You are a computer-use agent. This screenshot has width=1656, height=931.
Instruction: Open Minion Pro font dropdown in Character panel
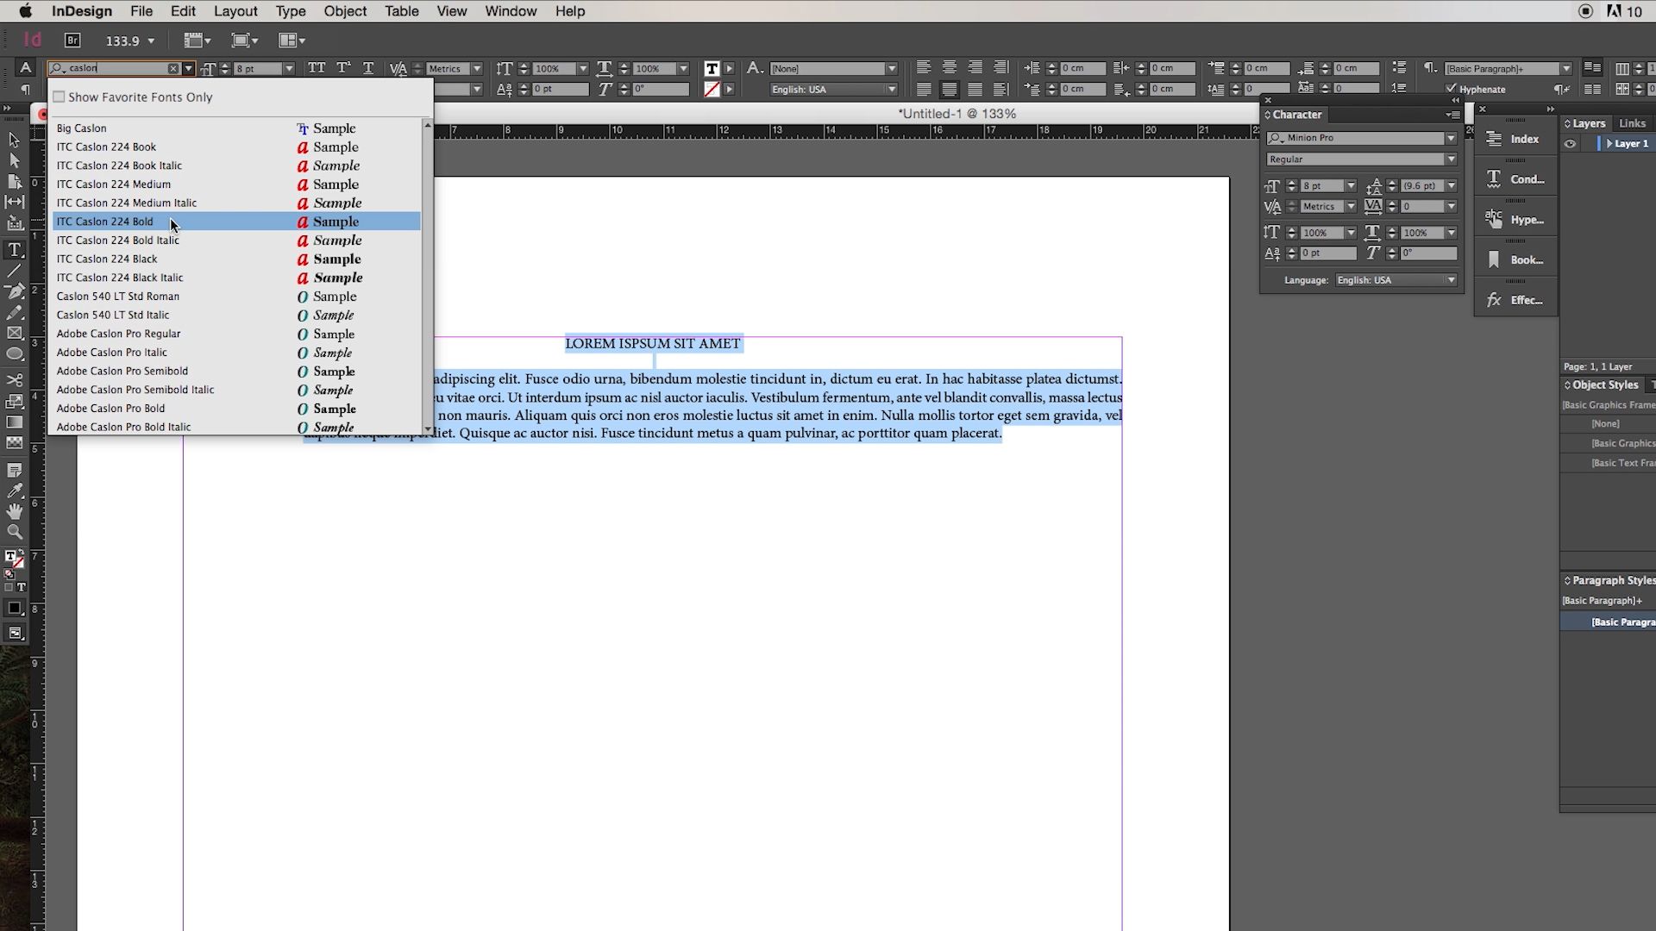(x=1451, y=138)
